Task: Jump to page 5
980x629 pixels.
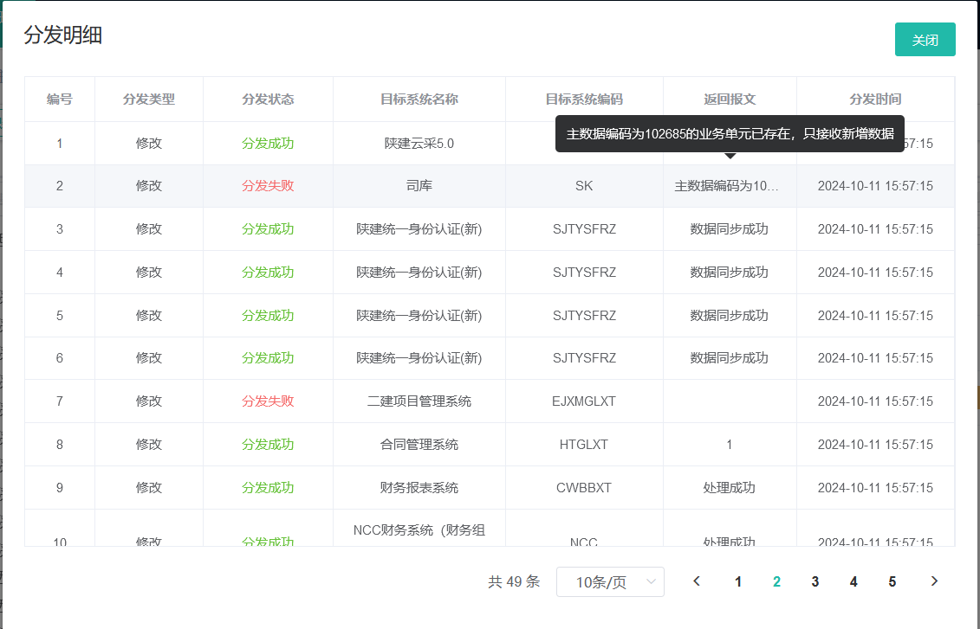Action: pyautogui.click(x=892, y=581)
